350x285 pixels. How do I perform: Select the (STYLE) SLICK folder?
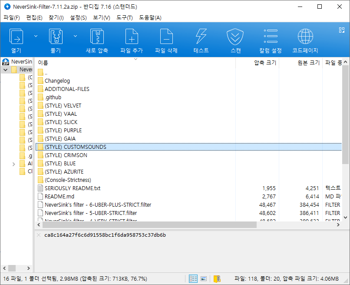(x=188, y=122)
